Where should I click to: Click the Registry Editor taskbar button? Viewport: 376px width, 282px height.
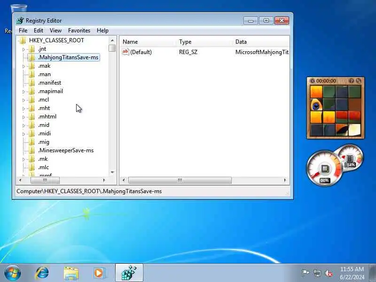(129, 273)
